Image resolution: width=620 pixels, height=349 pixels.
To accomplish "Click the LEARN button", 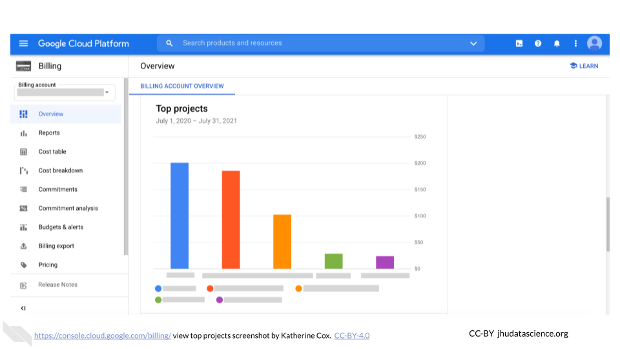I will pyautogui.click(x=584, y=66).
